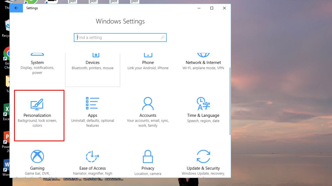Open the Personalization settings icon
This screenshot has height=186, width=332.
[x=37, y=104]
